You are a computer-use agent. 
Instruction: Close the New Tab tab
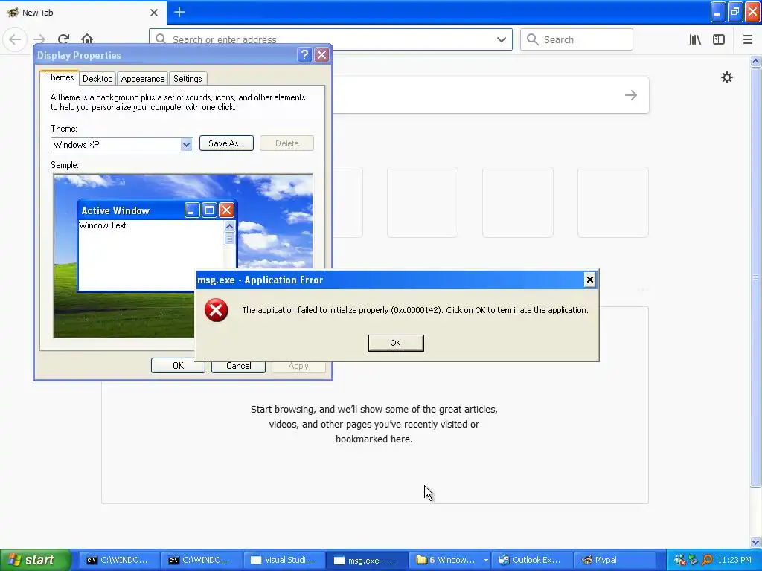click(x=154, y=13)
